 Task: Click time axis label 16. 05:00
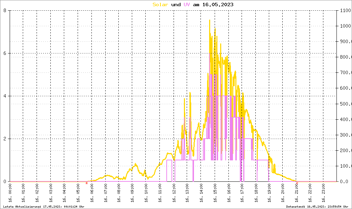pyautogui.click(x=78, y=193)
